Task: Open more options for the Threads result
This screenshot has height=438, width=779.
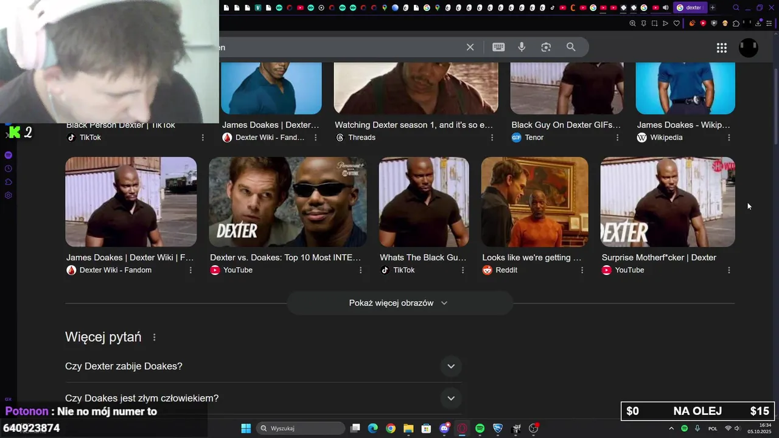Action: [x=492, y=137]
